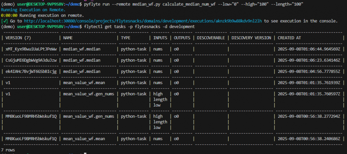The width and height of the screenshot is (347, 154).
Task: Click timestamp 2025-09-08T00:56:38.240686Z
Action: click(309, 139)
